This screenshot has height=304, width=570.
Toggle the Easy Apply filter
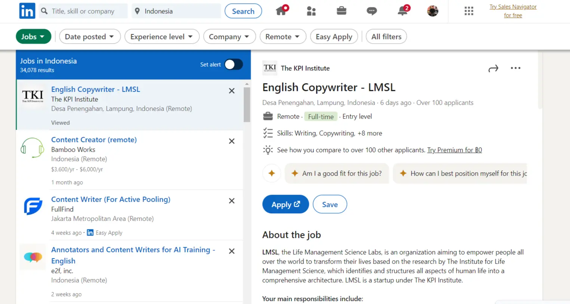coord(334,37)
